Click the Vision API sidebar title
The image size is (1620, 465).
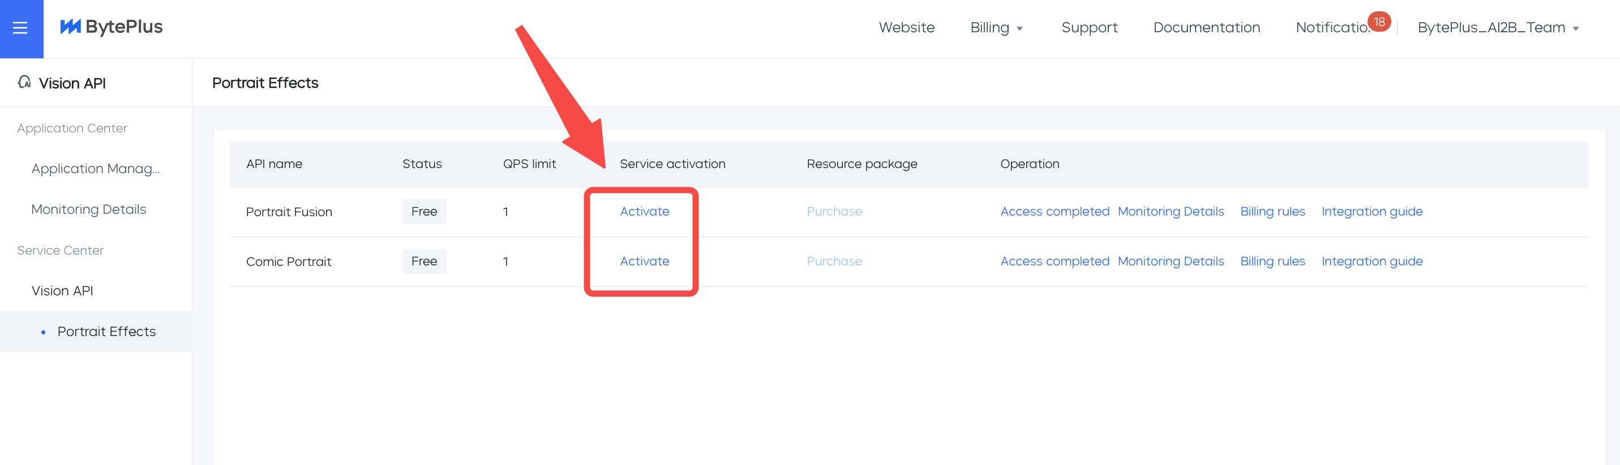click(x=72, y=83)
